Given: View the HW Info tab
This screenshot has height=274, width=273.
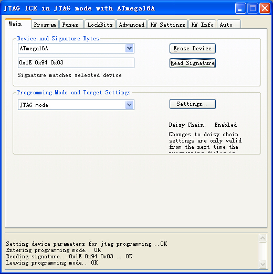Looking at the screenshot, I should pyautogui.click(x=202, y=25).
